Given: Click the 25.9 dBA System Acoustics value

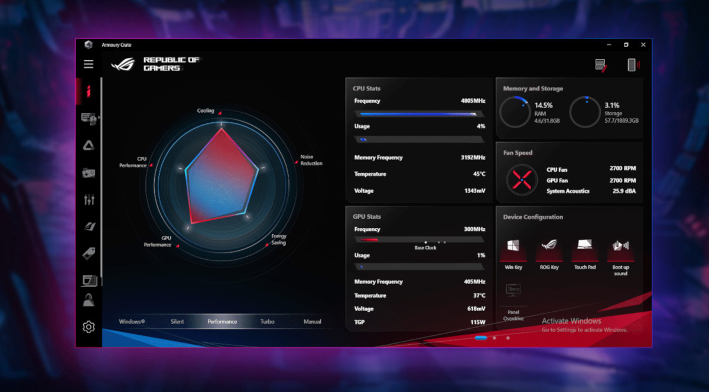Looking at the screenshot, I should click(x=624, y=191).
